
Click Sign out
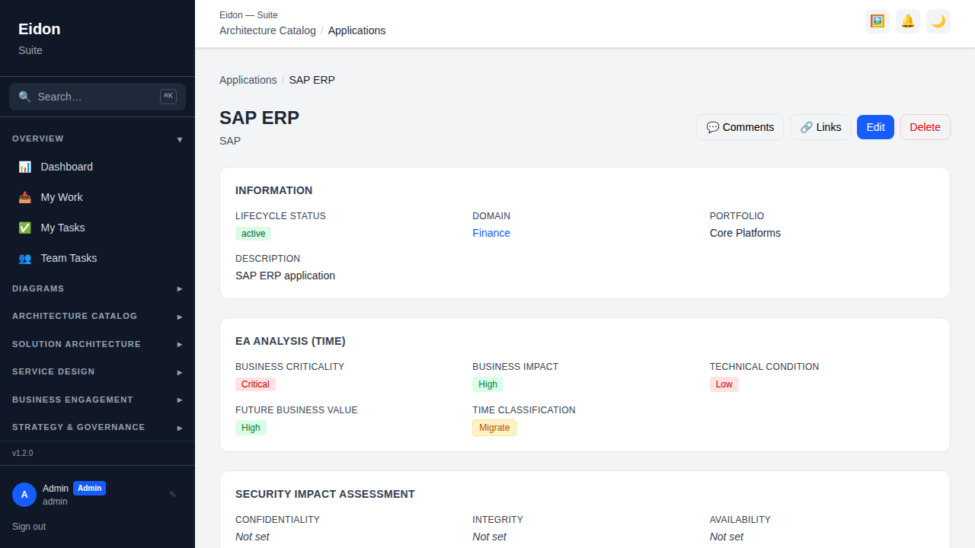click(x=29, y=527)
